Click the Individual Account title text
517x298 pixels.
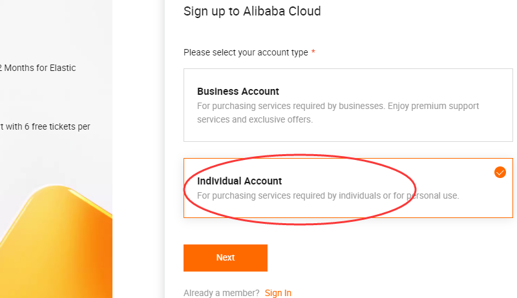pos(239,181)
